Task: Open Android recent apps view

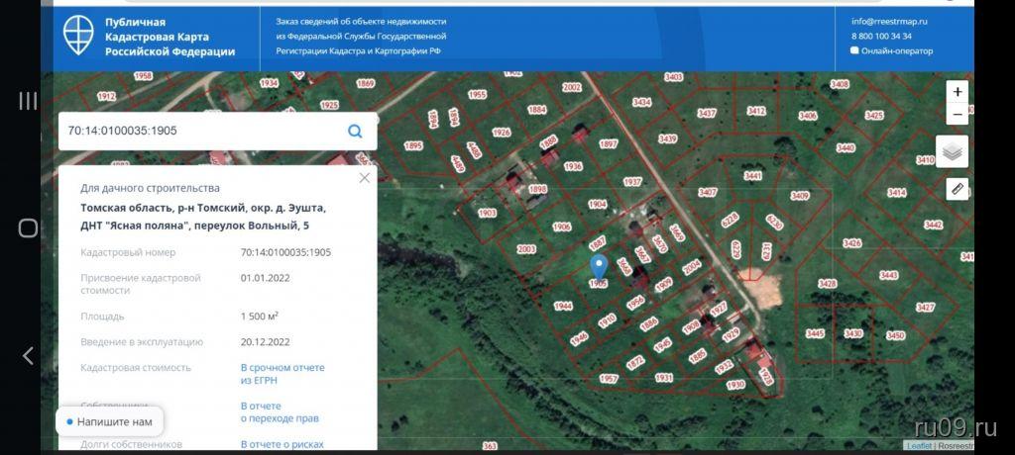Action: click(28, 100)
